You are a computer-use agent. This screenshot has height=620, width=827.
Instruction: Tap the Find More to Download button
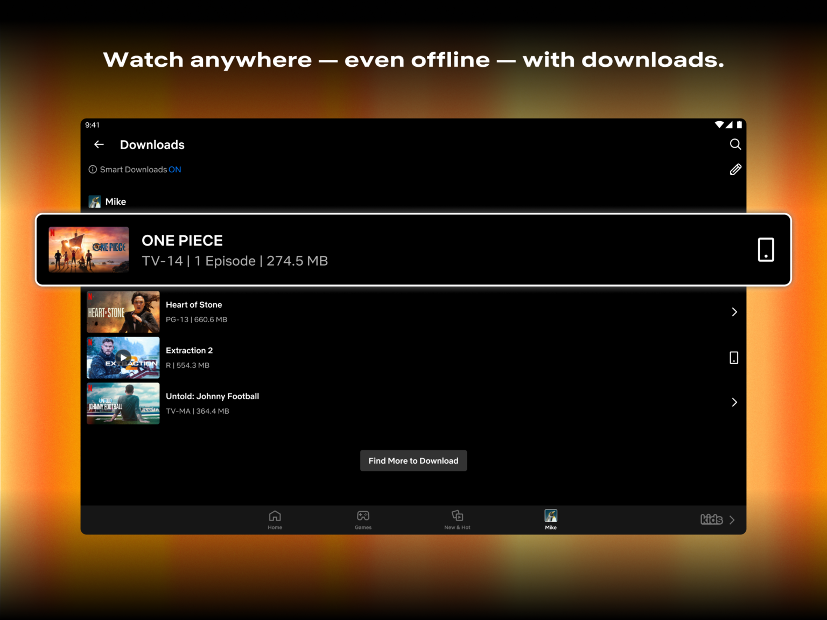[x=413, y=461]
